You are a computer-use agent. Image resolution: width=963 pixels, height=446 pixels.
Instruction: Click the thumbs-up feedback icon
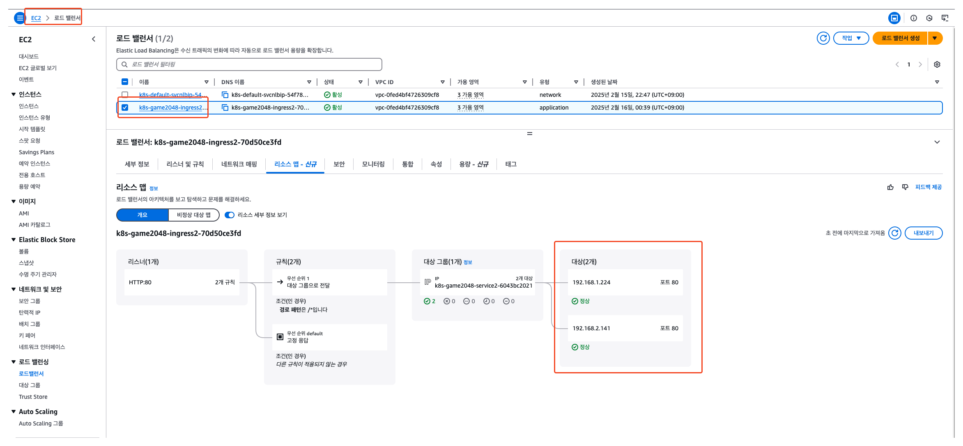tap(890, 187)
